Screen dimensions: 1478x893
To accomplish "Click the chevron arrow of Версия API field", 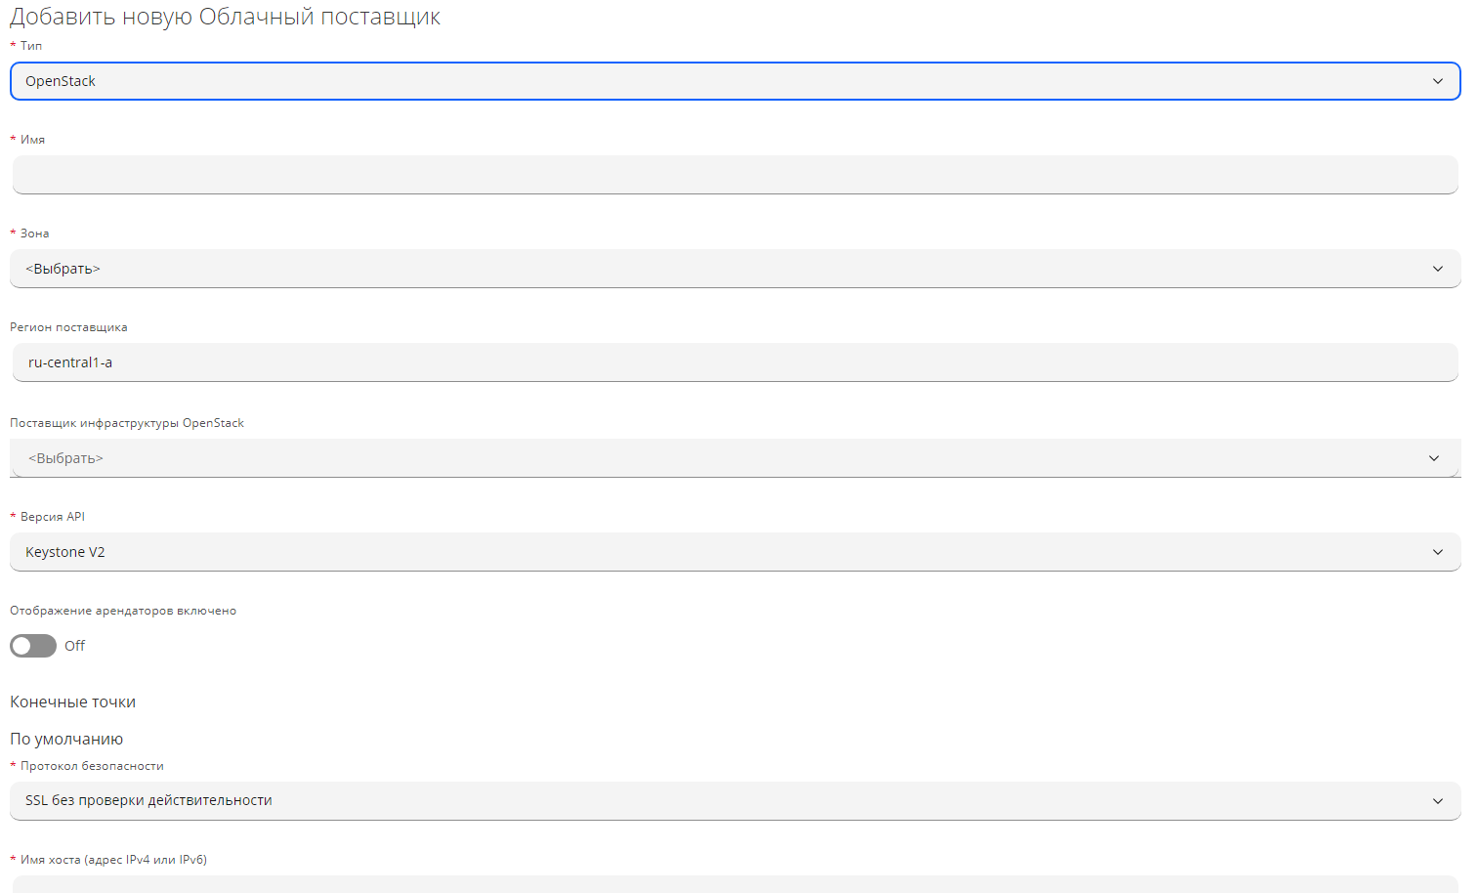I will click(1437, 552).
